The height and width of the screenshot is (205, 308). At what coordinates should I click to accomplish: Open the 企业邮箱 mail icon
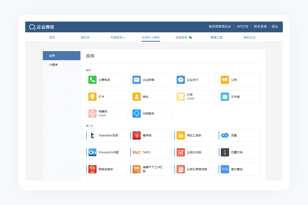136,80
